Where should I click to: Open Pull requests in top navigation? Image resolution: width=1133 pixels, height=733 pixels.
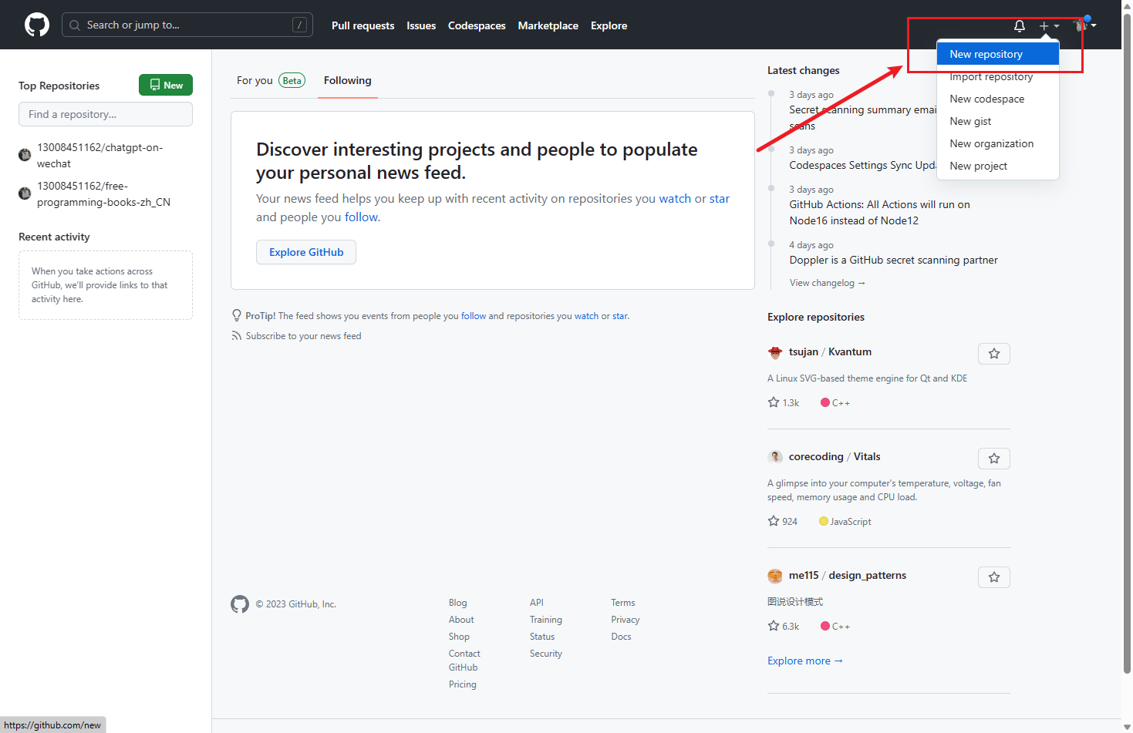pos(362,25)
